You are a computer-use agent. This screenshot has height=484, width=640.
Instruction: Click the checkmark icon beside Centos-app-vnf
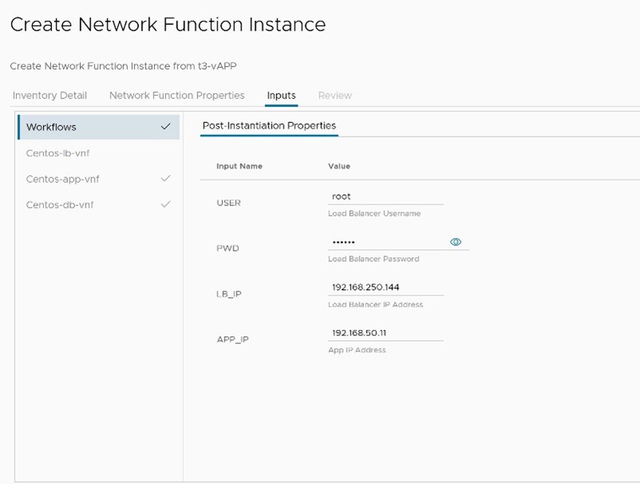point(165,179)
